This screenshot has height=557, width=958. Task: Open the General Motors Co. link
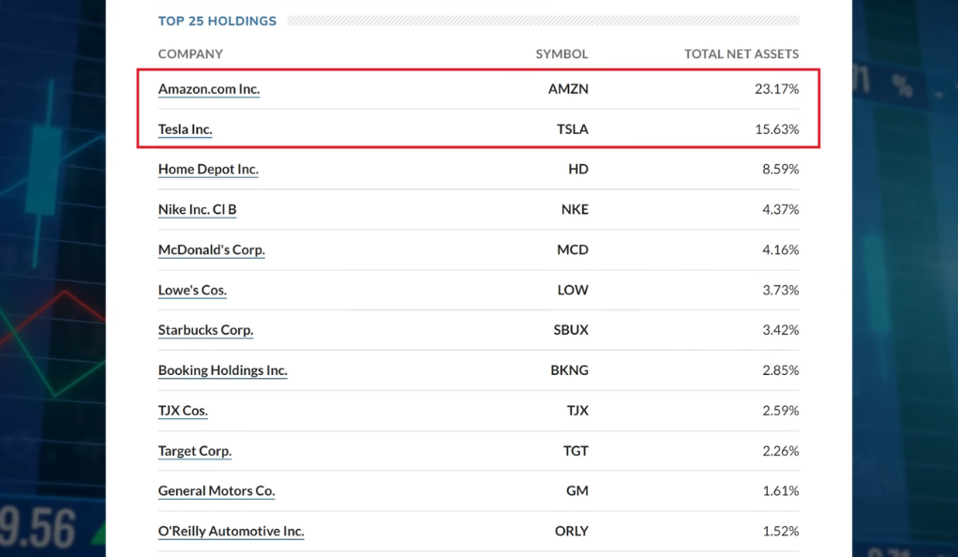(217, 491)
